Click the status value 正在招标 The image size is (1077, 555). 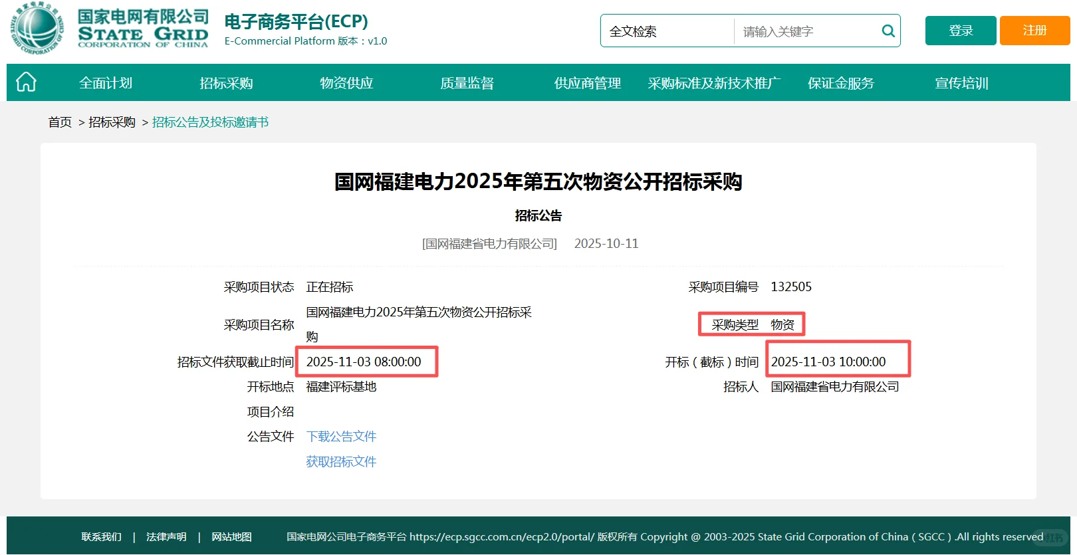(x=330, y=286)
